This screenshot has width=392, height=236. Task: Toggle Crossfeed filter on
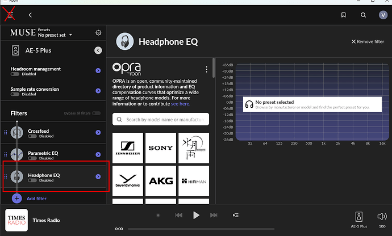[32, 136]
